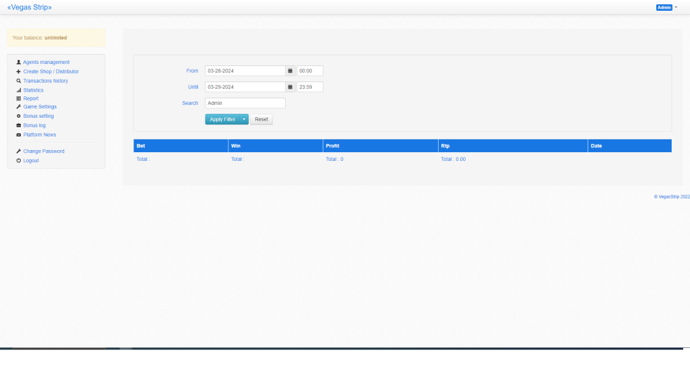Open Agents management page
690x377 pixels.
[x=46, y=63]
